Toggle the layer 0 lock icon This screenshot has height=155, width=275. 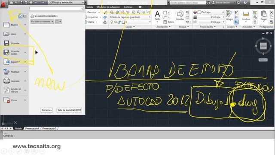(119, 22)
